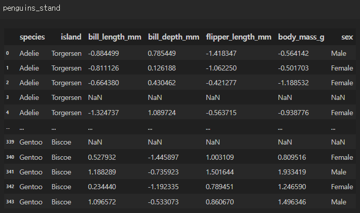Click Male in row 0

(338, 53)
